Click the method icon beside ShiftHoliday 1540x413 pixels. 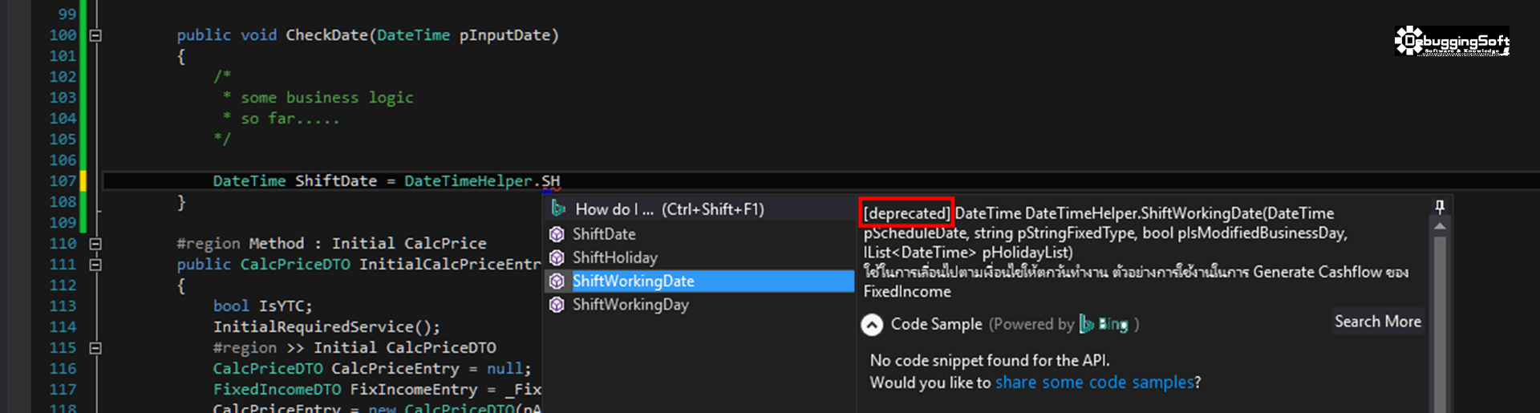pos(557,257)
